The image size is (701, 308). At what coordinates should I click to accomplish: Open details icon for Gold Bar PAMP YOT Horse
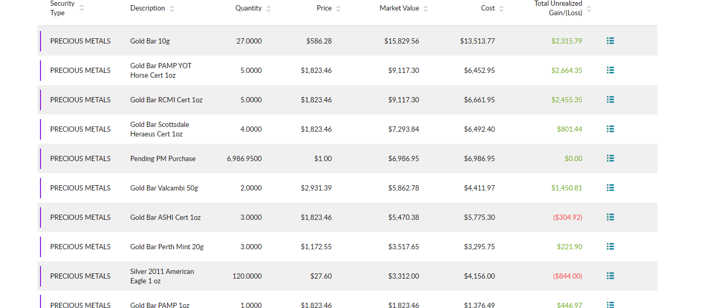[x=610, y=70]
